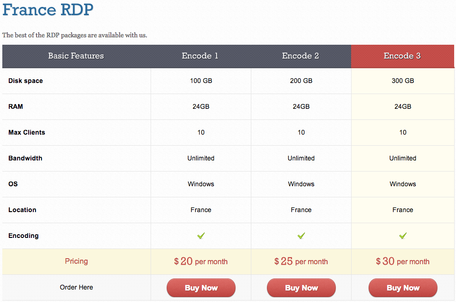Click the 100 GB disk space value
Image resolution: width=456 pixels, height=302 pixels.
point(201,81)
